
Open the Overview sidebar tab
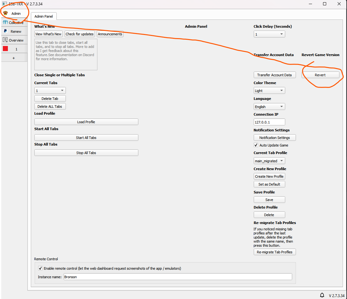point(14,40)
